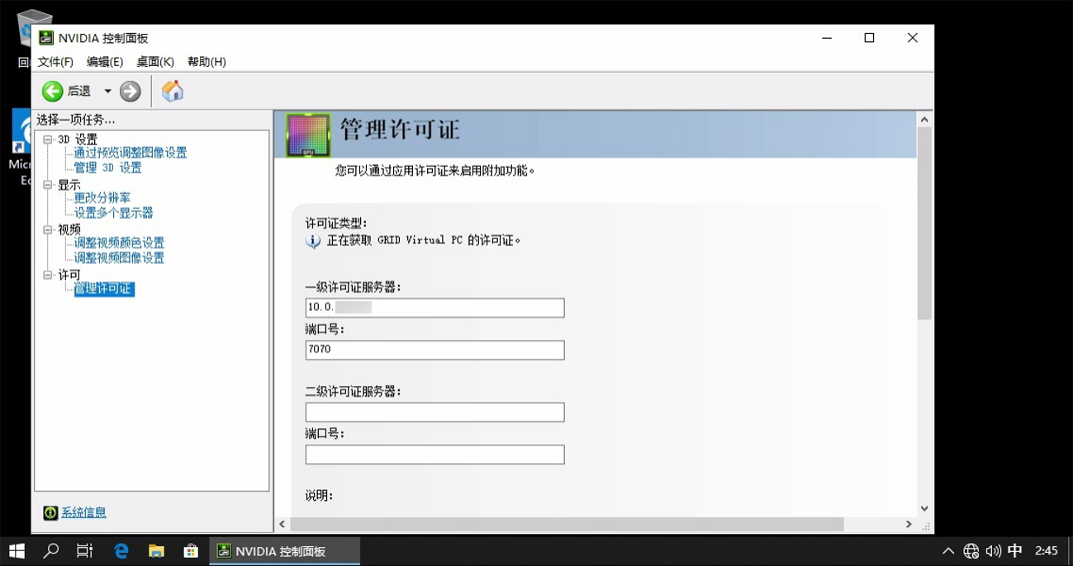Click the 二级许可证服务器 input field
This screenshot has height=566, width=1073.
[x=434, y=412]
